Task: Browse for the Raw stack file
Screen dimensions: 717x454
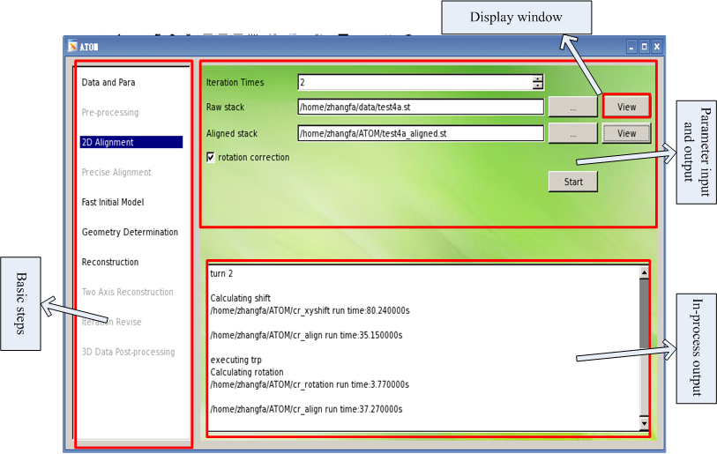Action: pyautogui.click(x=572, y=108)
